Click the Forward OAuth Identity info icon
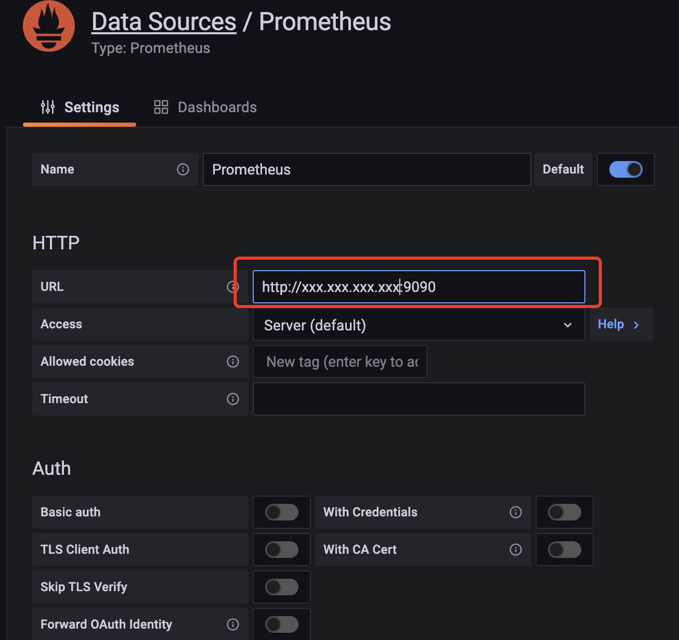 pyautogui.click(x=233, y=624)
